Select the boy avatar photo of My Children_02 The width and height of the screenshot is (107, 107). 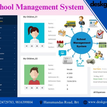click(34, 75)
